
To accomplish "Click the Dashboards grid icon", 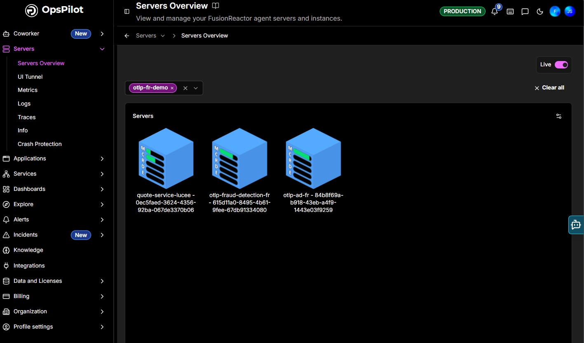I will (x=6, y=189).
